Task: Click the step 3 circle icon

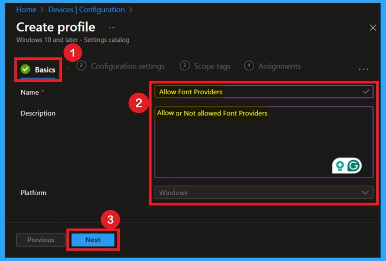Action: (x=184, y=66)
